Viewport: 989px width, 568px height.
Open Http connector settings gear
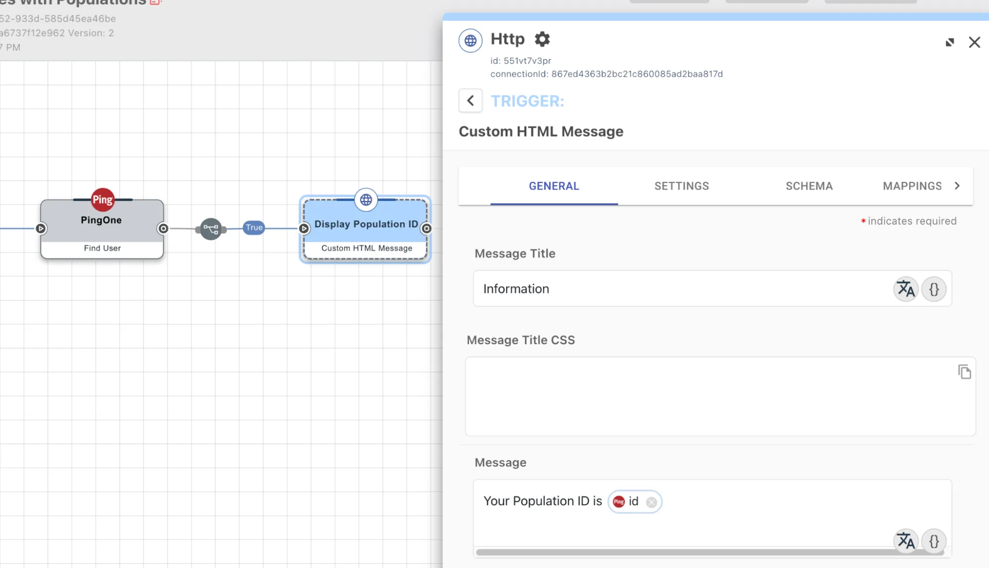pyautogui.click(x=542, y=39)
